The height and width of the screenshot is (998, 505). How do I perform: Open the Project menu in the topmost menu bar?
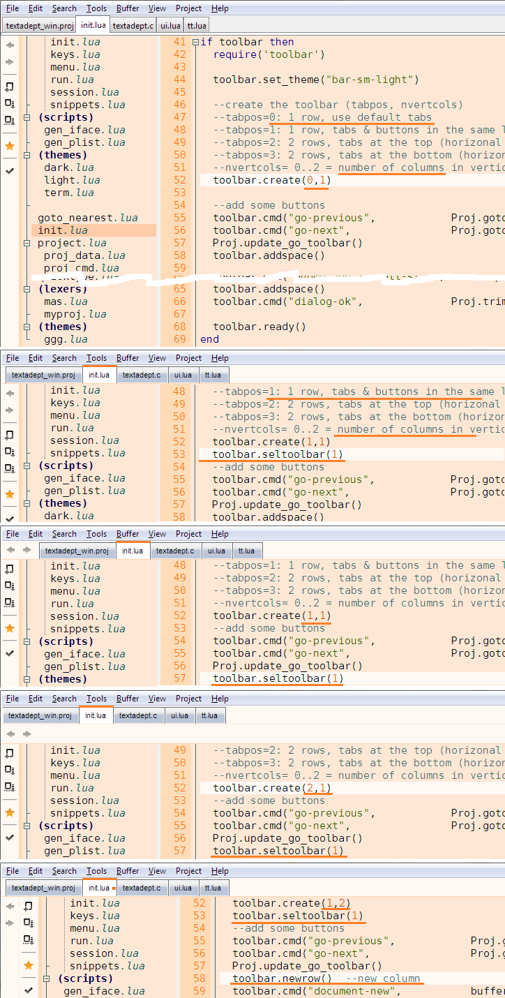(x=188, y=8)
